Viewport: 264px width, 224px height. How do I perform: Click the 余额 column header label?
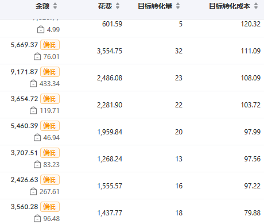click(x=42, y=6)
